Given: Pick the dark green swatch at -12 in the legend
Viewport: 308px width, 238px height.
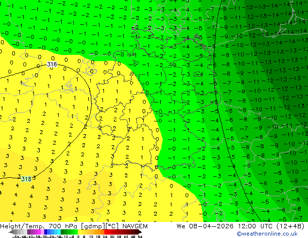Looking at the screenshot, I should point(63,232).
